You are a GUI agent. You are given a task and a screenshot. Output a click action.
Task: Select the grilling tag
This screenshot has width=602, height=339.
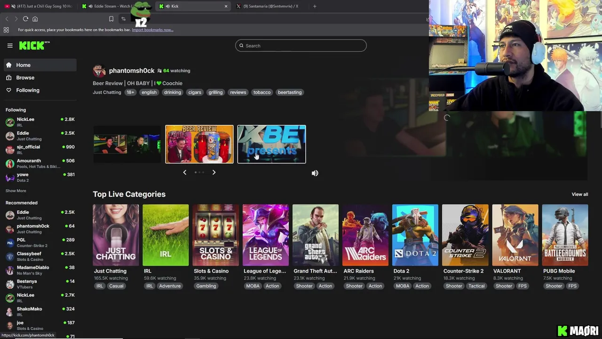point(215,92)
